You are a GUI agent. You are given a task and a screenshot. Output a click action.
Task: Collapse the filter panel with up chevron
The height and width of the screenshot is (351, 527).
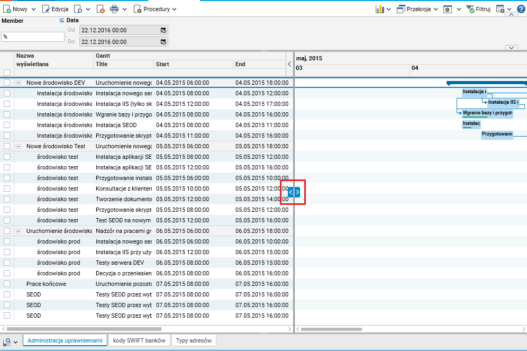click(511, 14)
